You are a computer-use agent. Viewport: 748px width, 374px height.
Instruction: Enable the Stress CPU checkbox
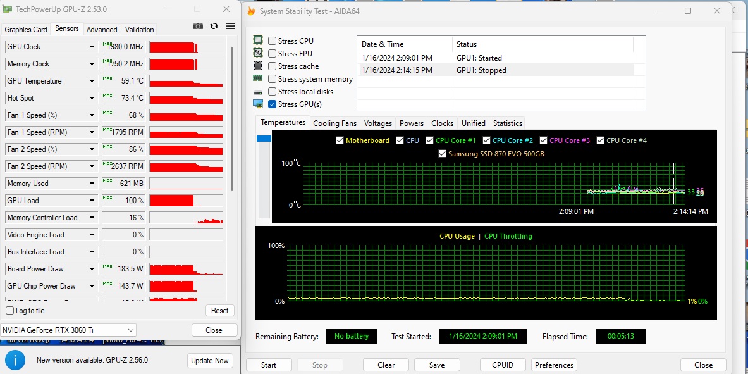point(272,41)
